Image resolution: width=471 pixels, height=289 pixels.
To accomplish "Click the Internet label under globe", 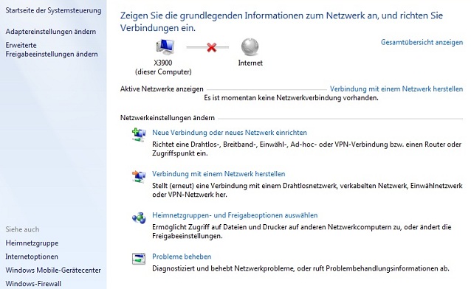I will tap(250, 63).
